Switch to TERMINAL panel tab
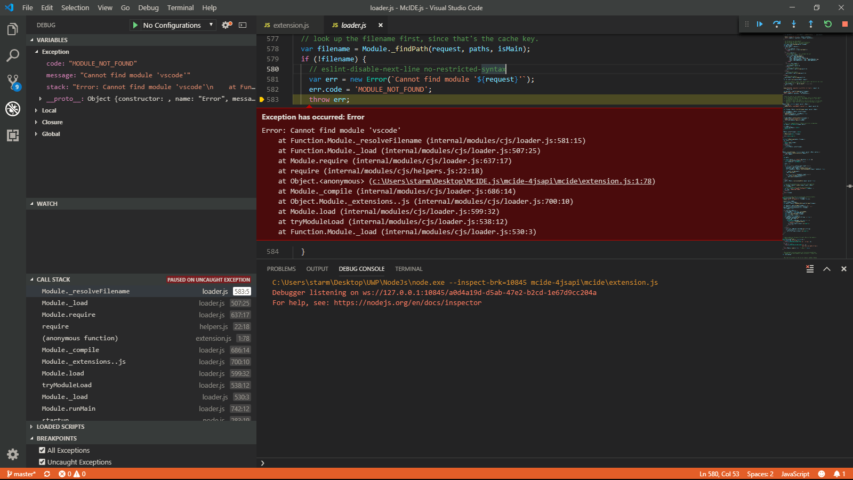The height and width of the screenshot is (480, 853). 408,269
